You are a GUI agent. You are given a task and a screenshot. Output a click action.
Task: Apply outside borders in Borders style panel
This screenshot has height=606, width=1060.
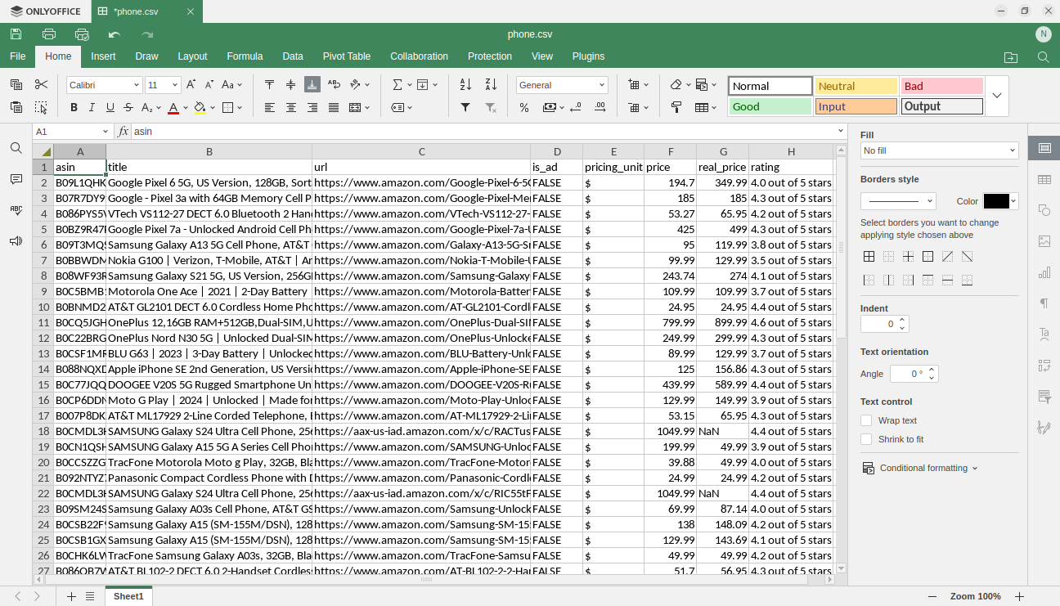927,257
